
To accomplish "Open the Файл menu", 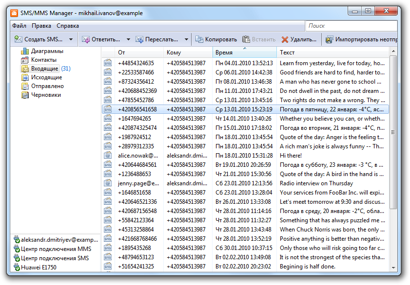I will tap(20, 26).
